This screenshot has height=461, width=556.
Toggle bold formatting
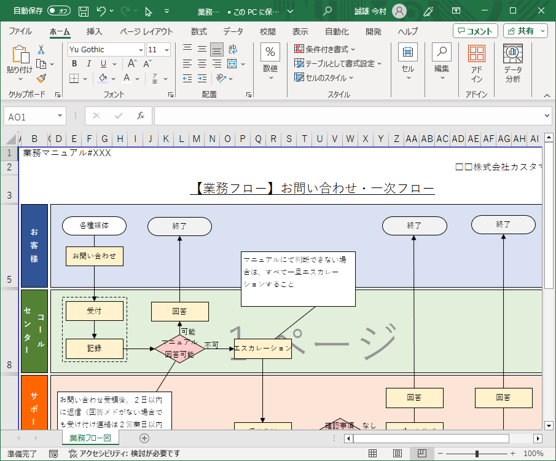coord(73,63)
